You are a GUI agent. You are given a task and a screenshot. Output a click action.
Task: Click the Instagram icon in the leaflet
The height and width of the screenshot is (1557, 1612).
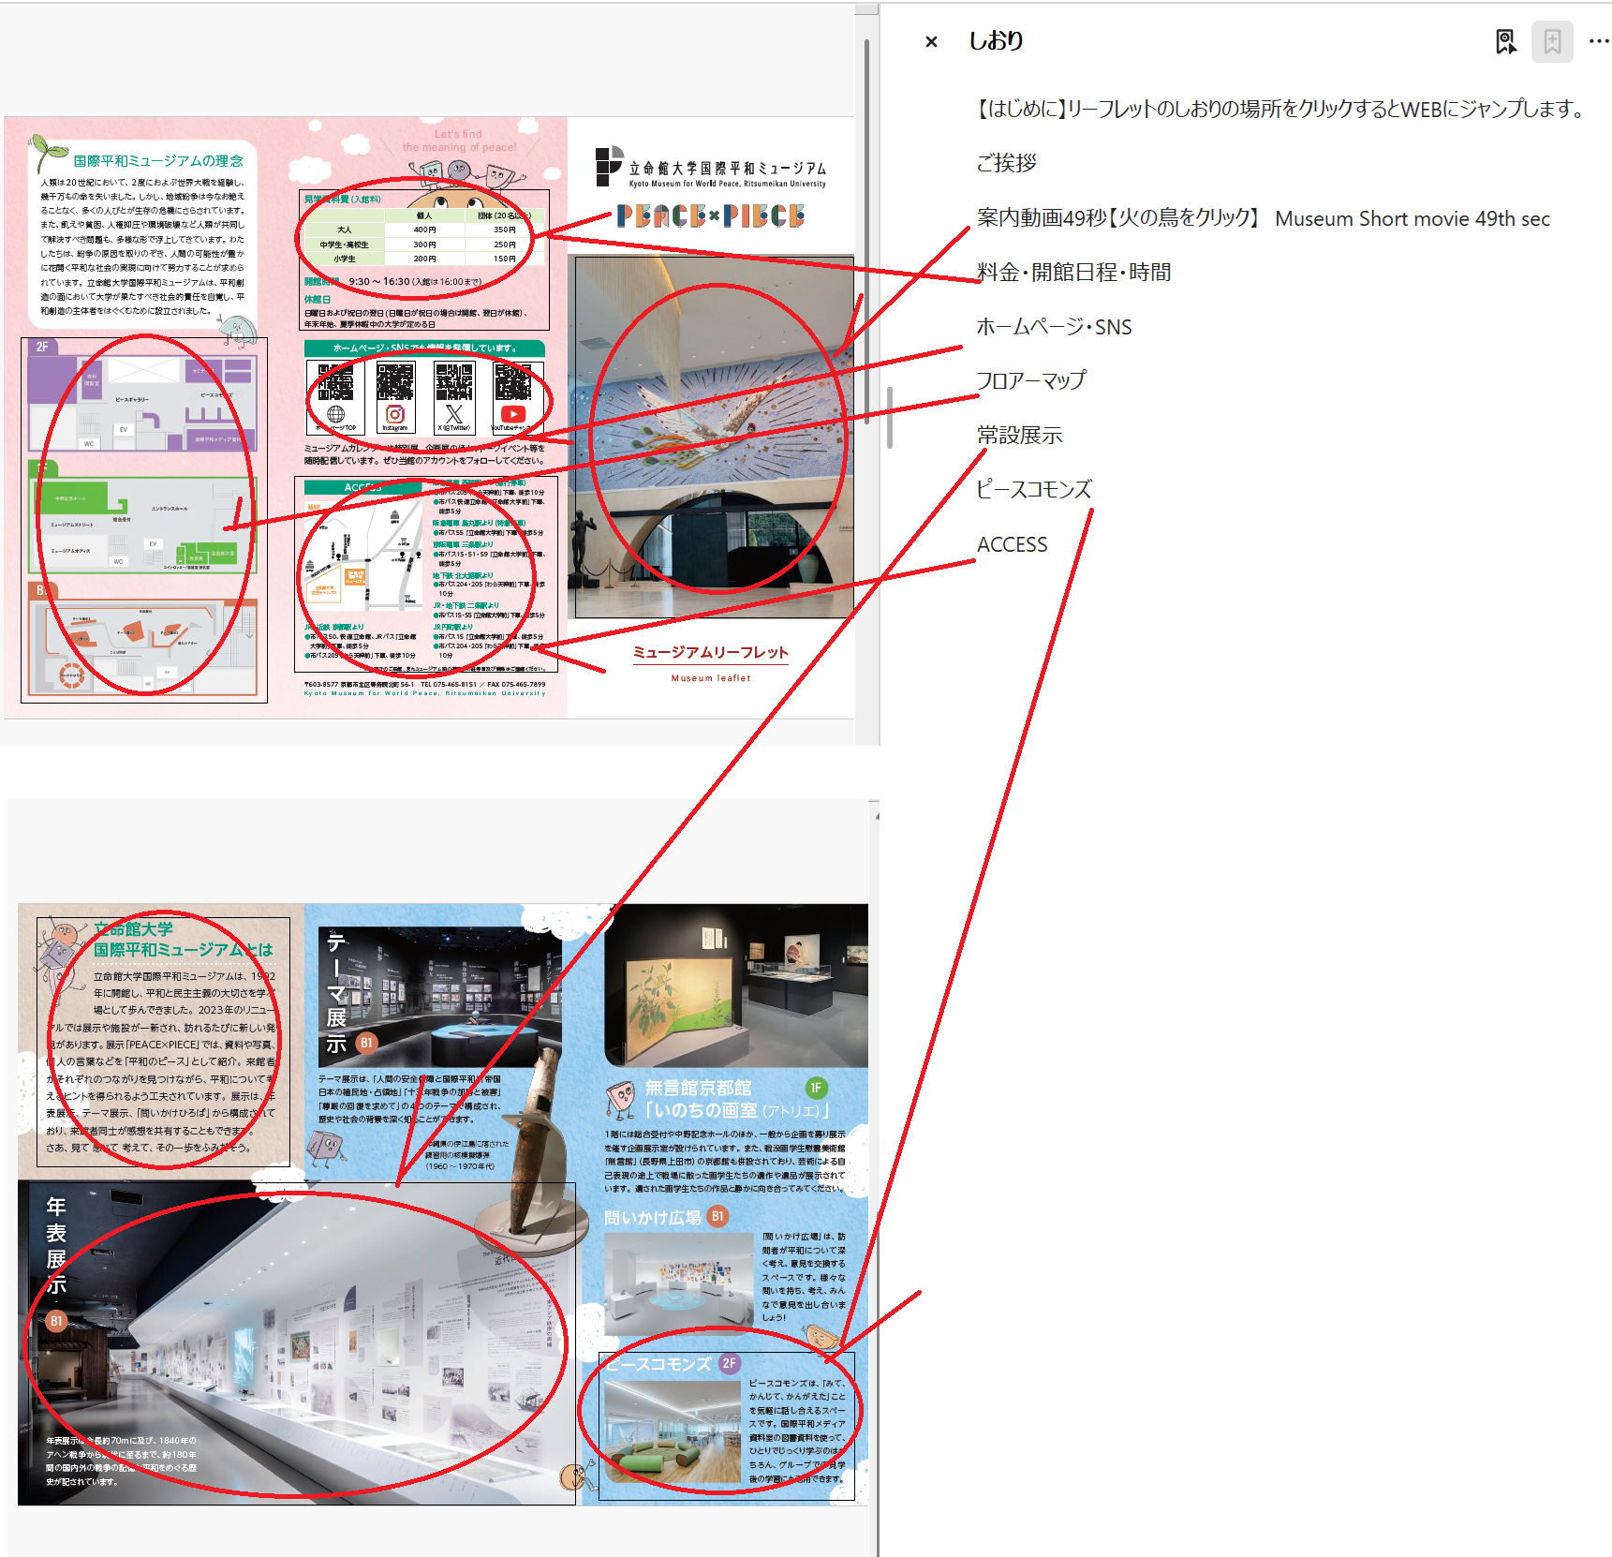pos(395,414)
